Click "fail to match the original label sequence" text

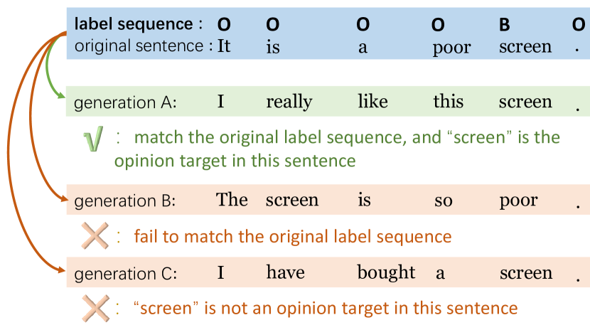pos(293,236)
